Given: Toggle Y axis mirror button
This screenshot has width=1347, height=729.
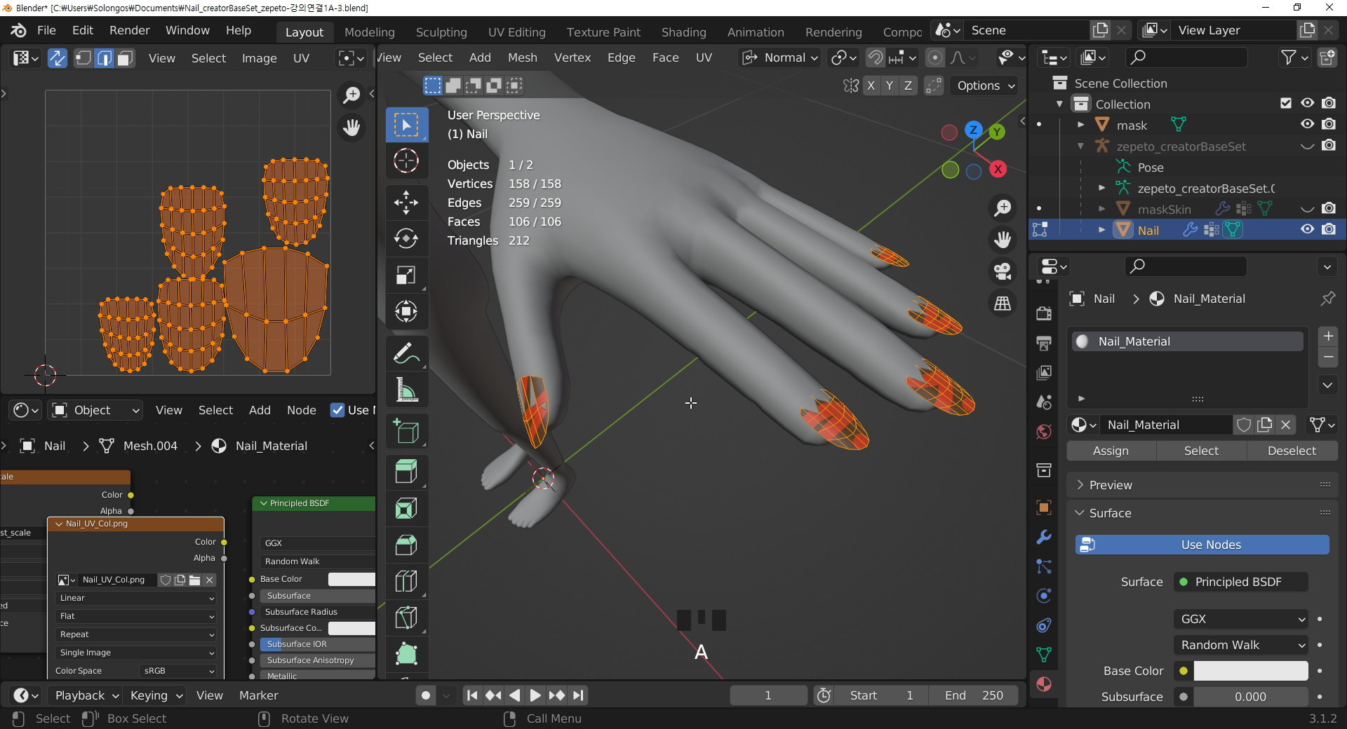Looking at the screenshot, I should 890,86.
